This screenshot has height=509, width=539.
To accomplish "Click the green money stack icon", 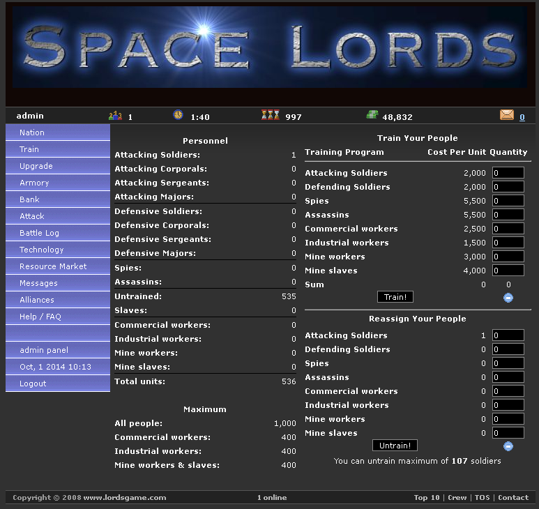I will (x=372, y=114).
